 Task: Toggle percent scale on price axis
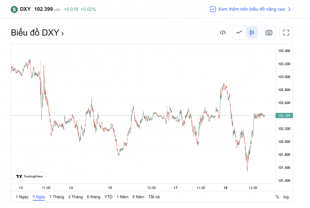click(277, 197)
